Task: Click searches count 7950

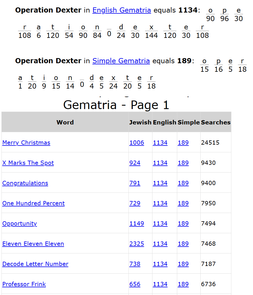Action: (208, 203)
